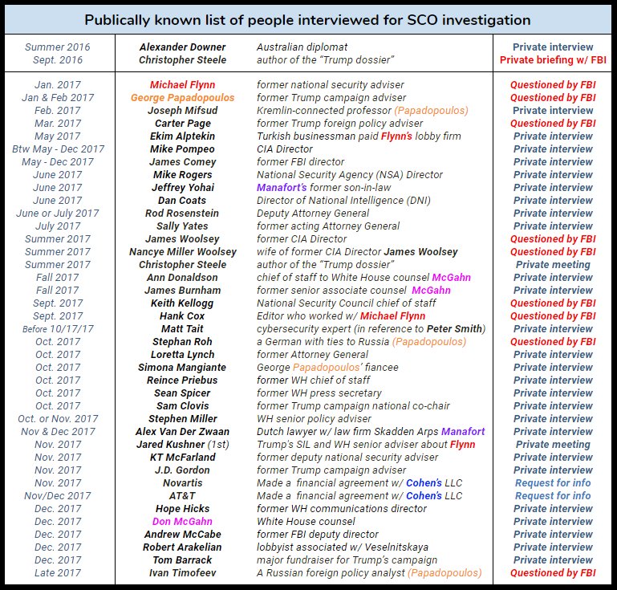Click 'Private meeting' in the Jared Kushner row
The width and height of the screenshot is (617, 590).
click(x=553, y=445)
